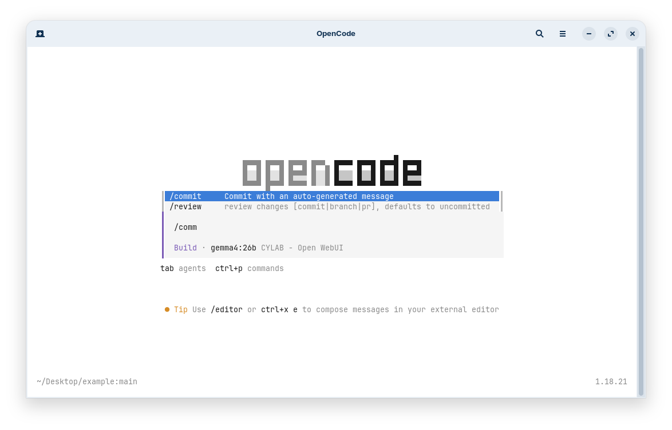
Task: Click the gemma4:26b model name
Action: [233, 248]
